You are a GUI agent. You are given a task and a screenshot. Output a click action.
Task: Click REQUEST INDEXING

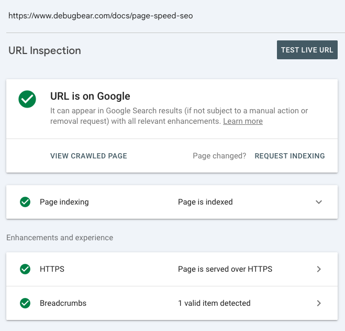pyautogui.click(x=290, y=156)
